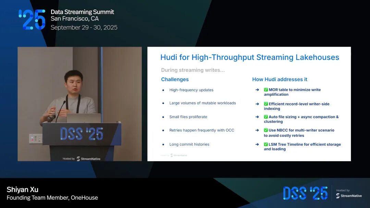Click the arrow before Efficient record-level writer-side indexing

257,104
